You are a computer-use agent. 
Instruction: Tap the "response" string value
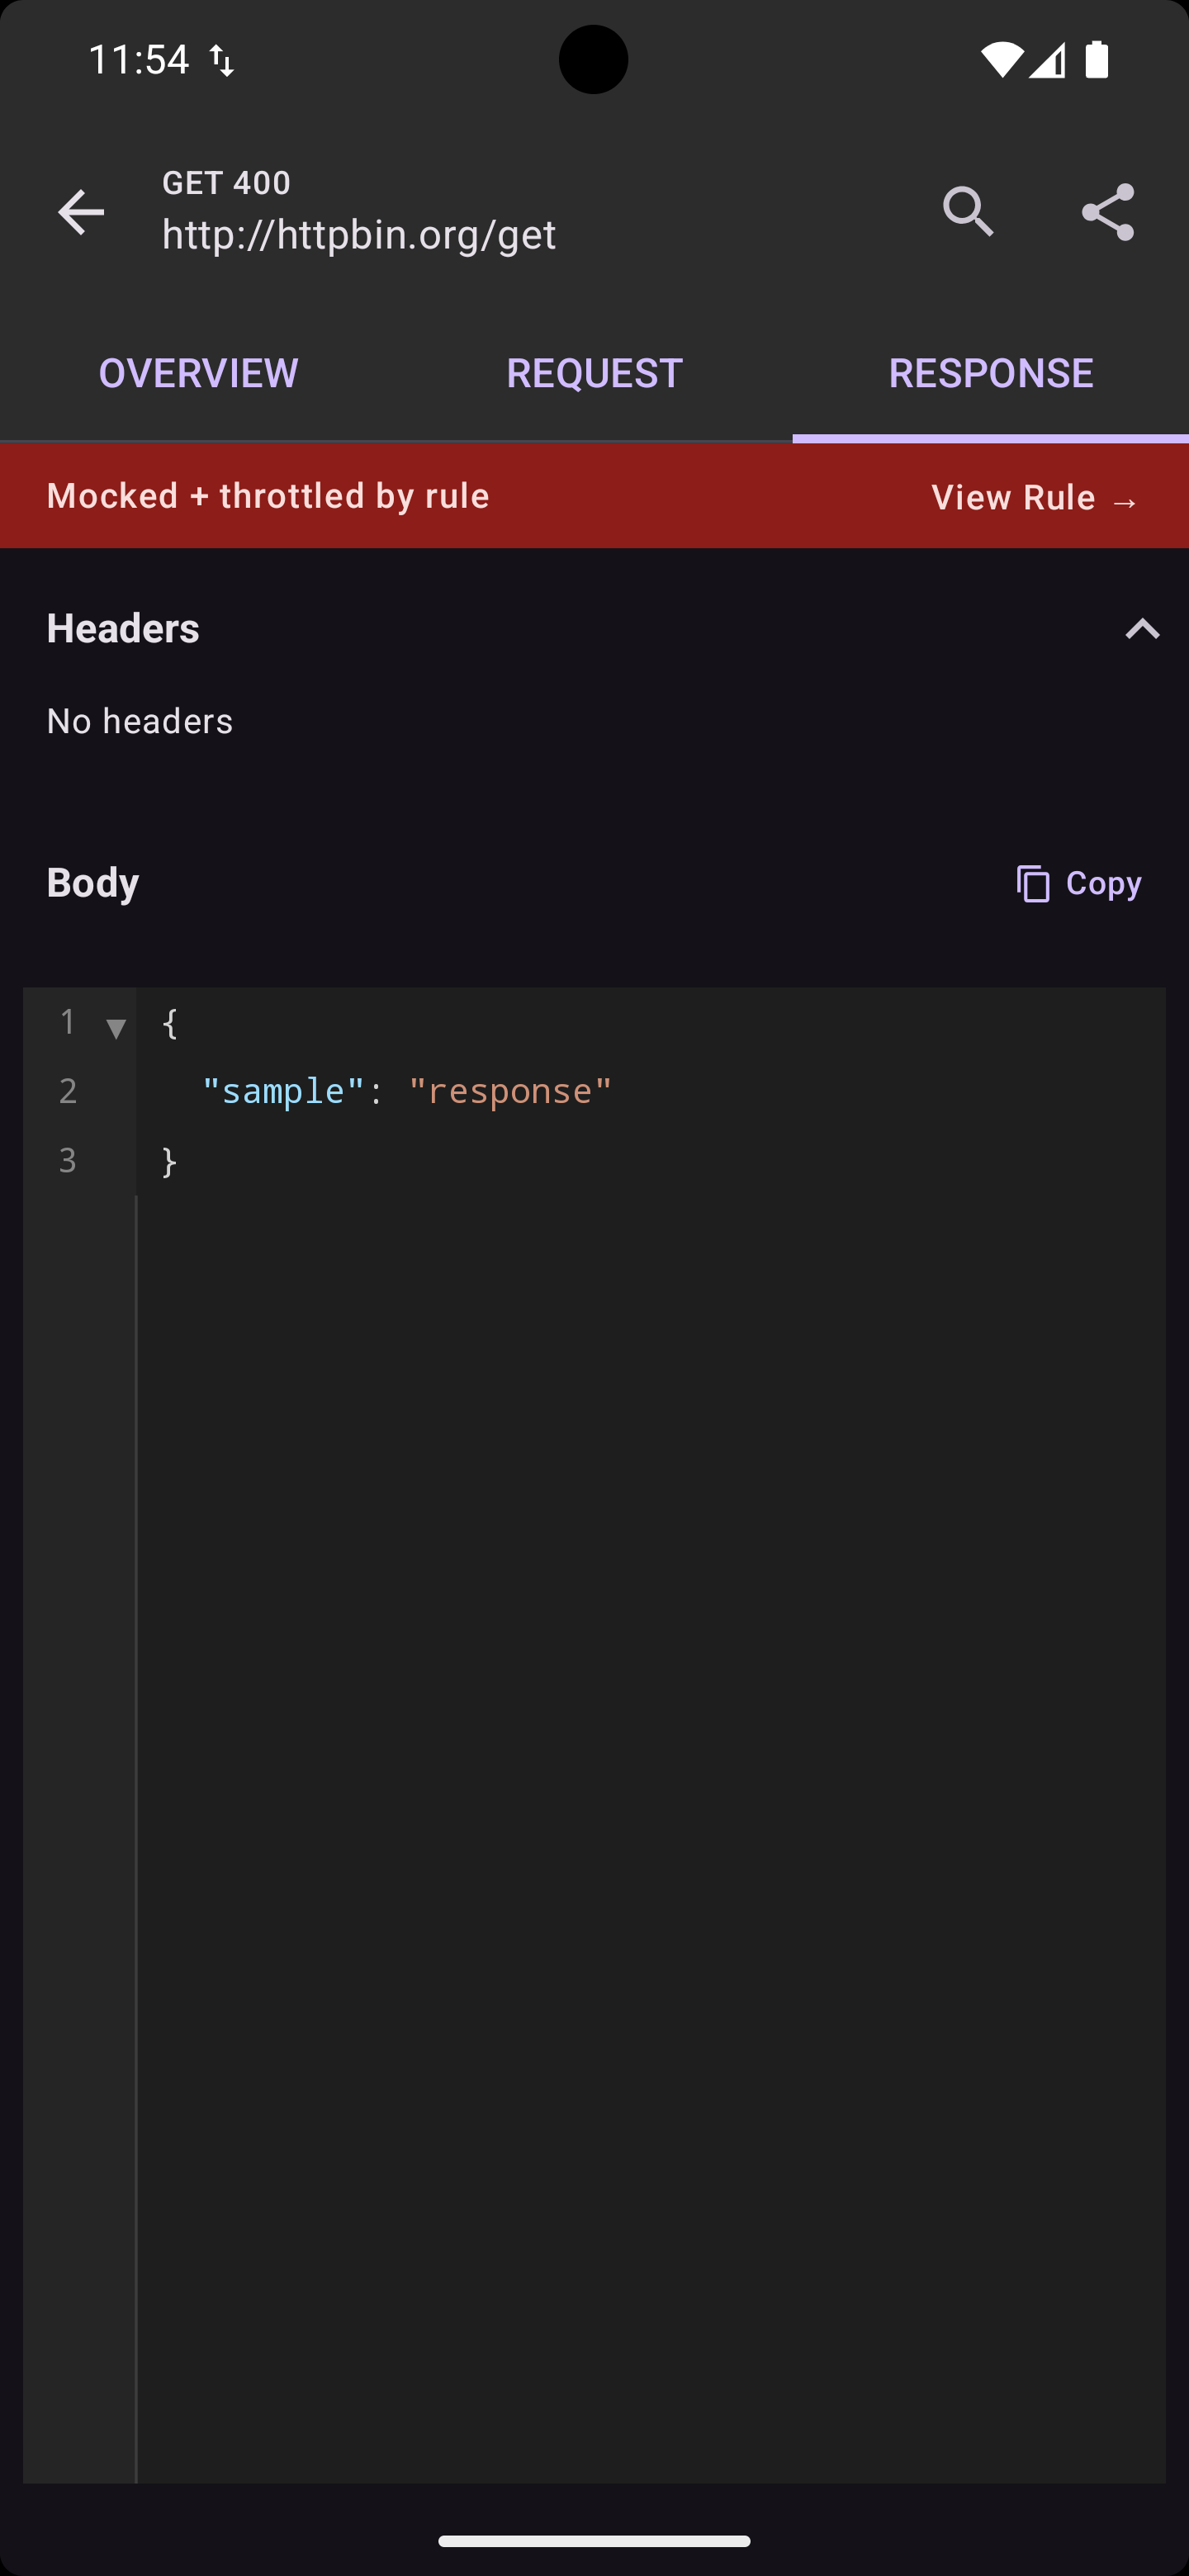click(510, 1089)
